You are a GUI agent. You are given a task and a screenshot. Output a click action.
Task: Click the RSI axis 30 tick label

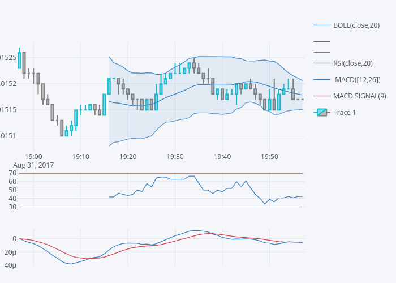(x=13, y=207)
